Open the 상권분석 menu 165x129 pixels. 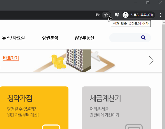point(50,38)
